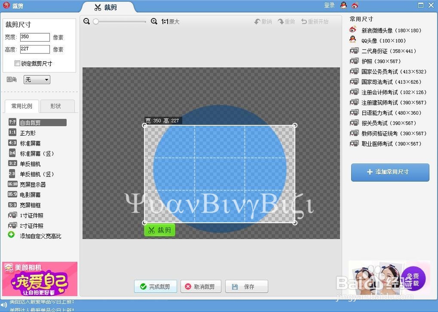The image size is (438, 312).
Task: Enable the 锁定裁剪尺寸 checkbox
Action: [18, 63]
